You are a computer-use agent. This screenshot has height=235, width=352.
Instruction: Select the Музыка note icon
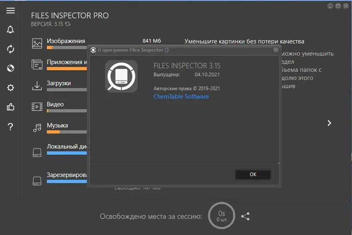click(x=37, y=128)
